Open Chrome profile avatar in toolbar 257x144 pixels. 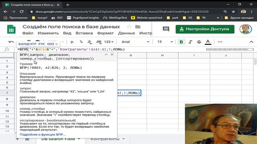coord(243,12)
